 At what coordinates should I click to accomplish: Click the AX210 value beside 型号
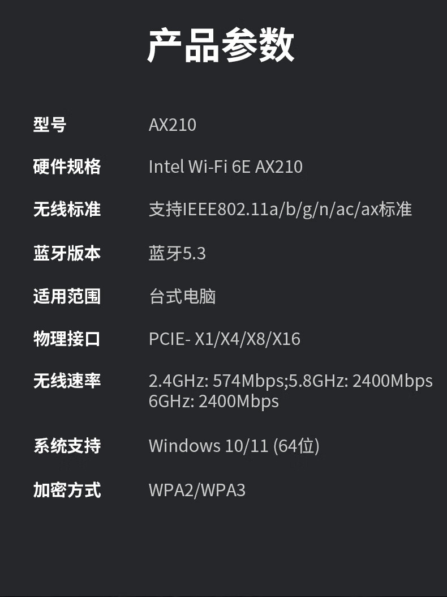173,124
